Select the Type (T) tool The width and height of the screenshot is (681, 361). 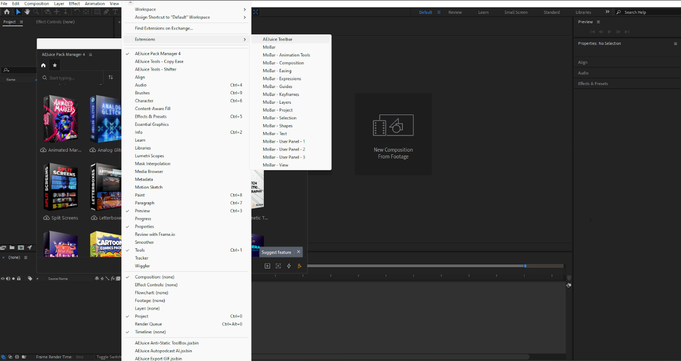pos(116,12)
